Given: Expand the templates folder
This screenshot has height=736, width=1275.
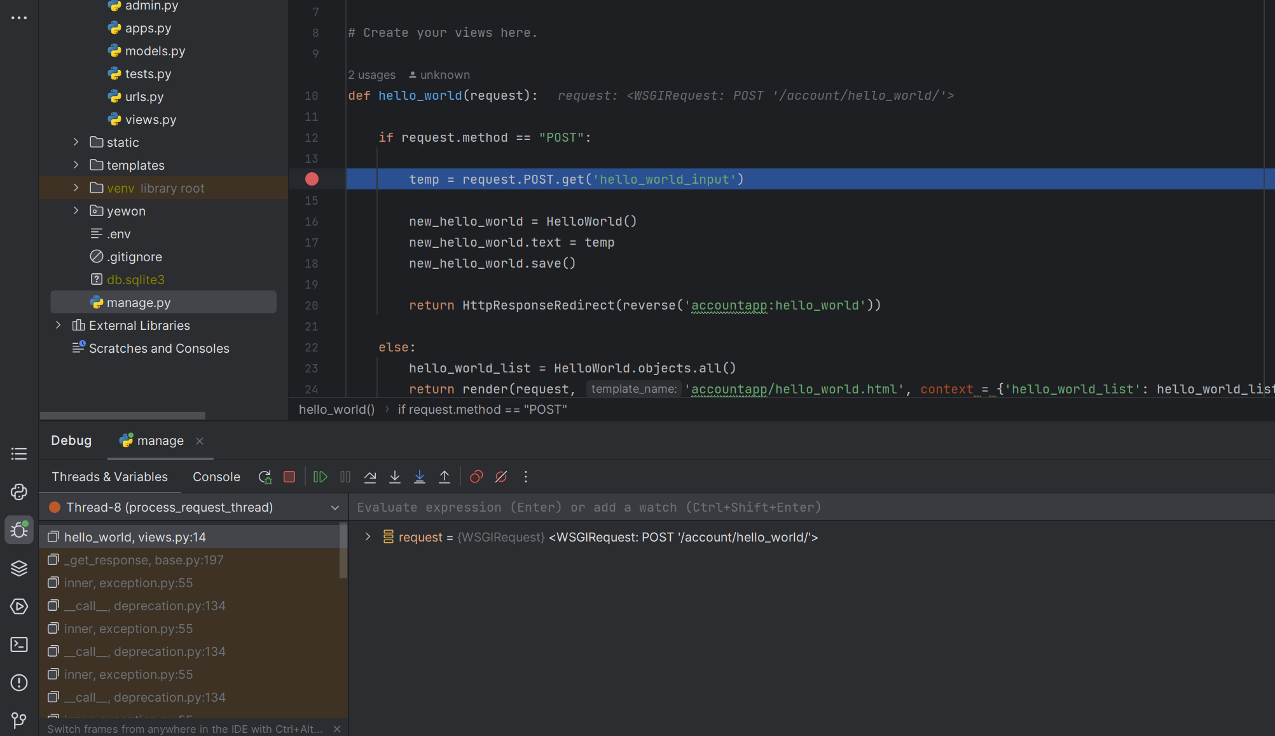Looking at the screenshot, I should [76, 165].
